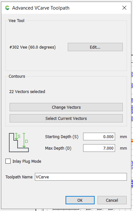Click the green S arrow in depth diagram

(16, 137)
